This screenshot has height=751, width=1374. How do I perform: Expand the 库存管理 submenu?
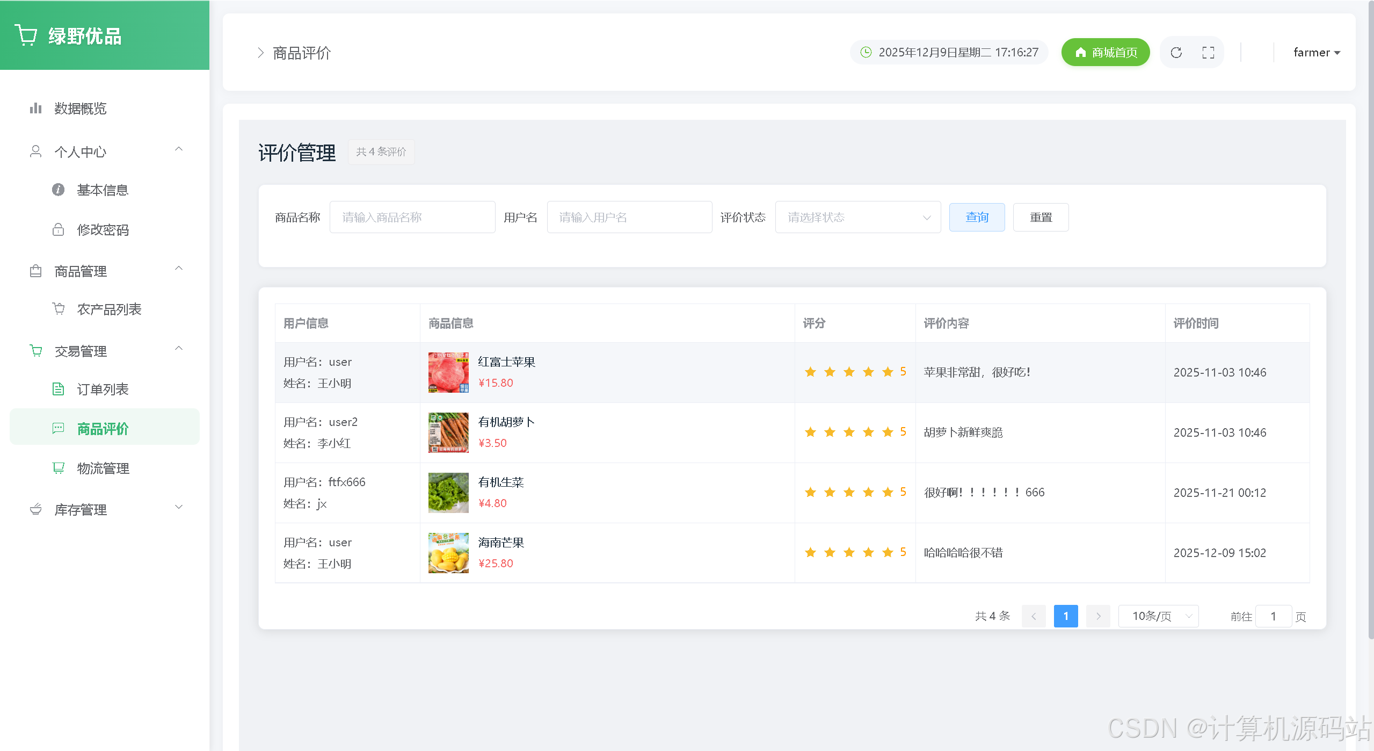[x=179, y=507]
